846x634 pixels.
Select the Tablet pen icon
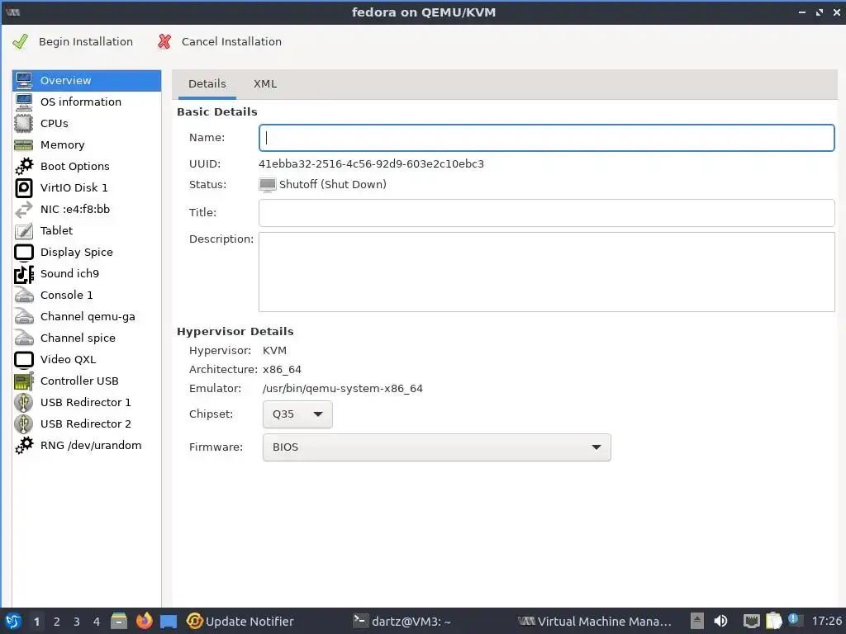click(x=24, y=231)
